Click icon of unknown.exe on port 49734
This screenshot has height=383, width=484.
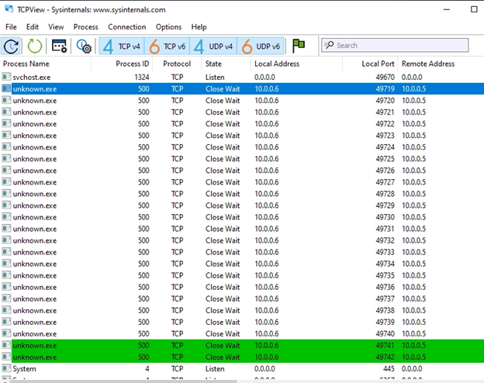click(x=6, y=264)
